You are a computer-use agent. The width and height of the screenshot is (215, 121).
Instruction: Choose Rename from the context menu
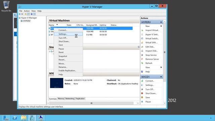[x=68, y=67]
